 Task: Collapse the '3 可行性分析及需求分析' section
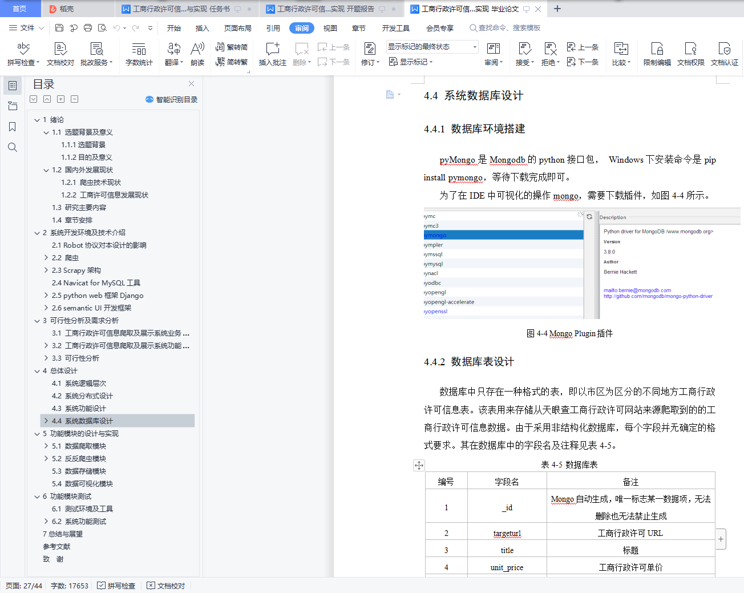(37, 321)
